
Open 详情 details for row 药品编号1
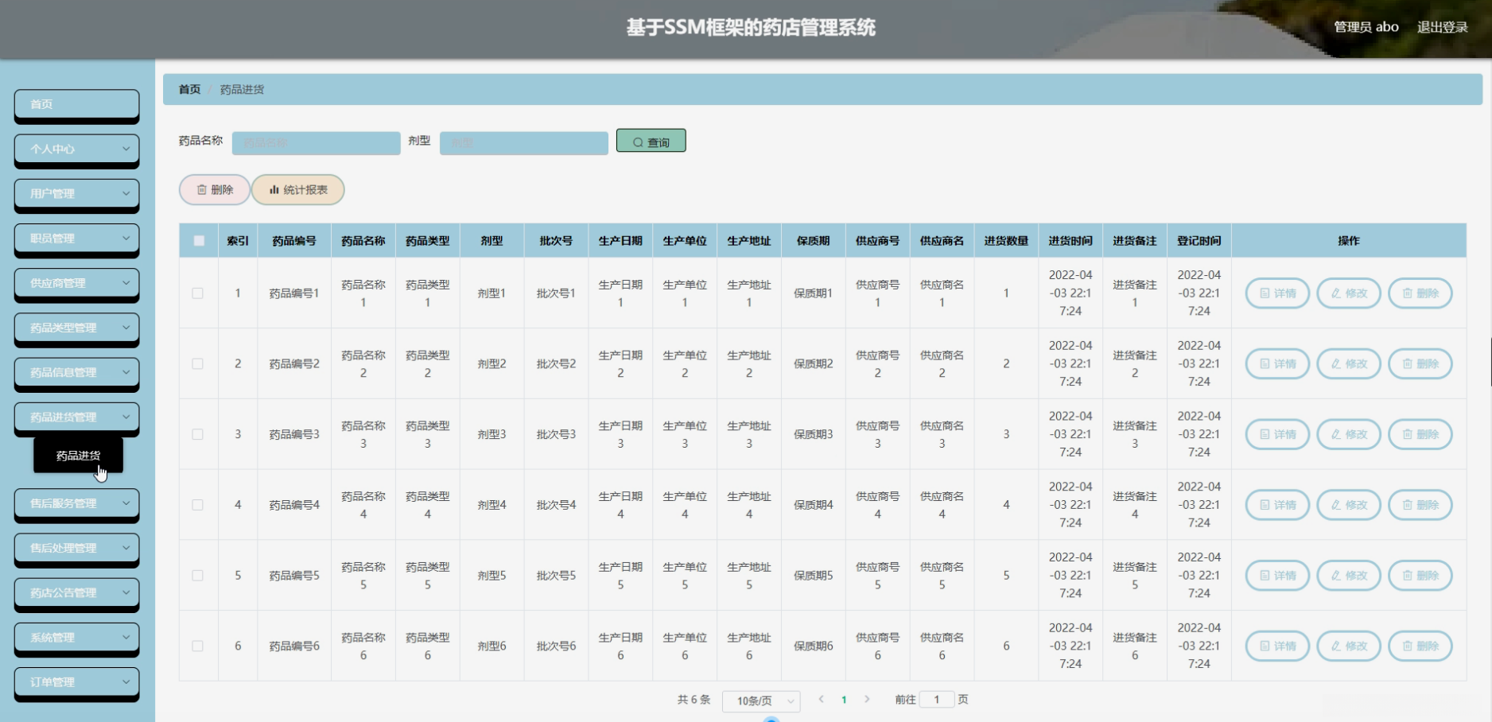point(1277,293)
